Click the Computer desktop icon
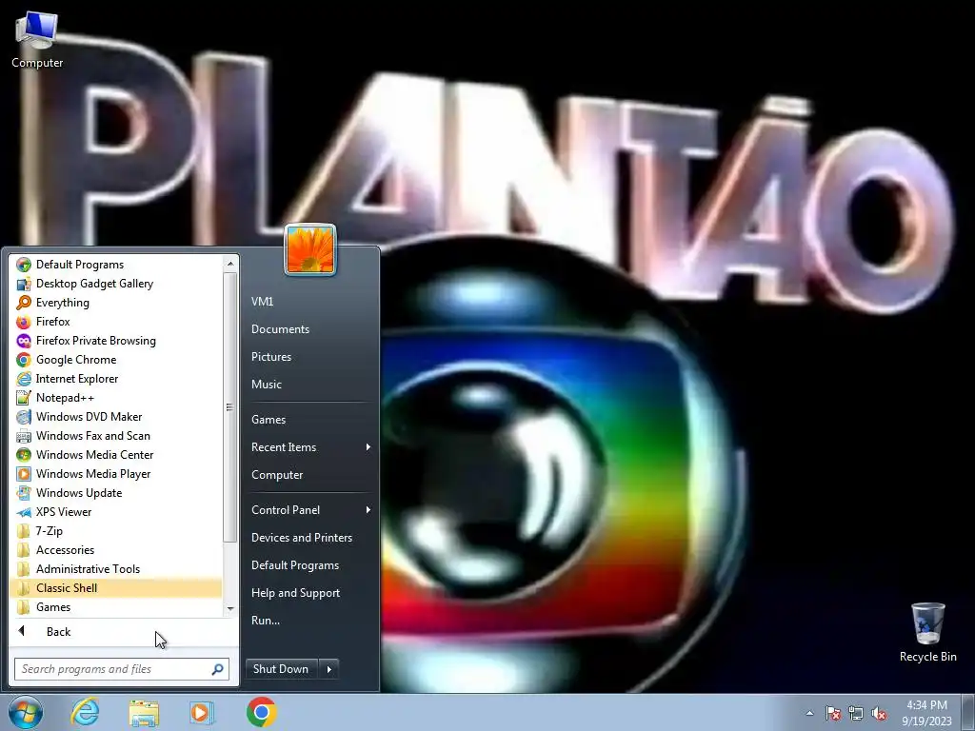 click(37, 40)
